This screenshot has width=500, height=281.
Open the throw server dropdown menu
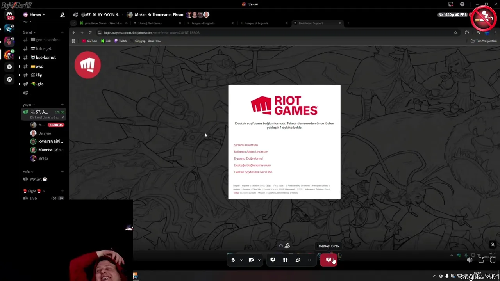[x=37, y=15]
